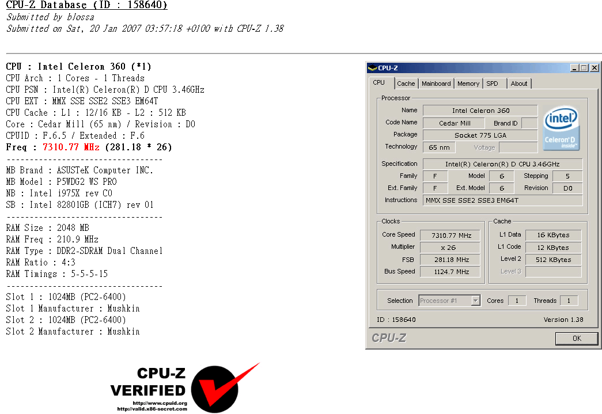Image resolution: width=602 pixels, height=414 pixels.
Task: Click the 'Slot 1 : 1024MB (PC2-6400)' line
Action: coord(66,297)
